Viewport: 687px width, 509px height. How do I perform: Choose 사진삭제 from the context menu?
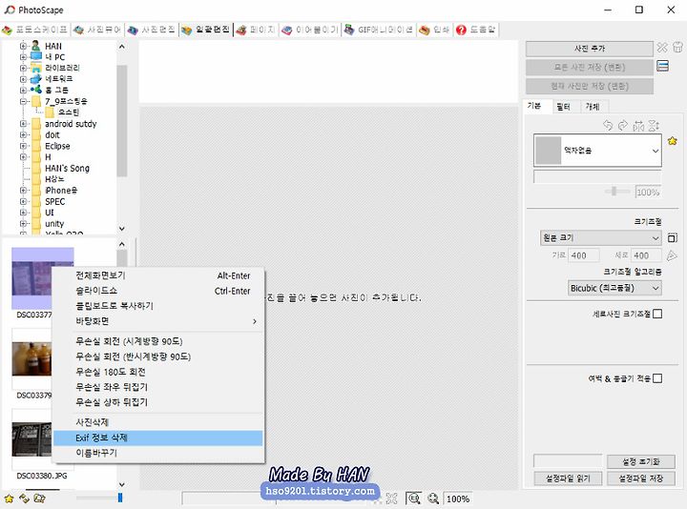(158, 422)
